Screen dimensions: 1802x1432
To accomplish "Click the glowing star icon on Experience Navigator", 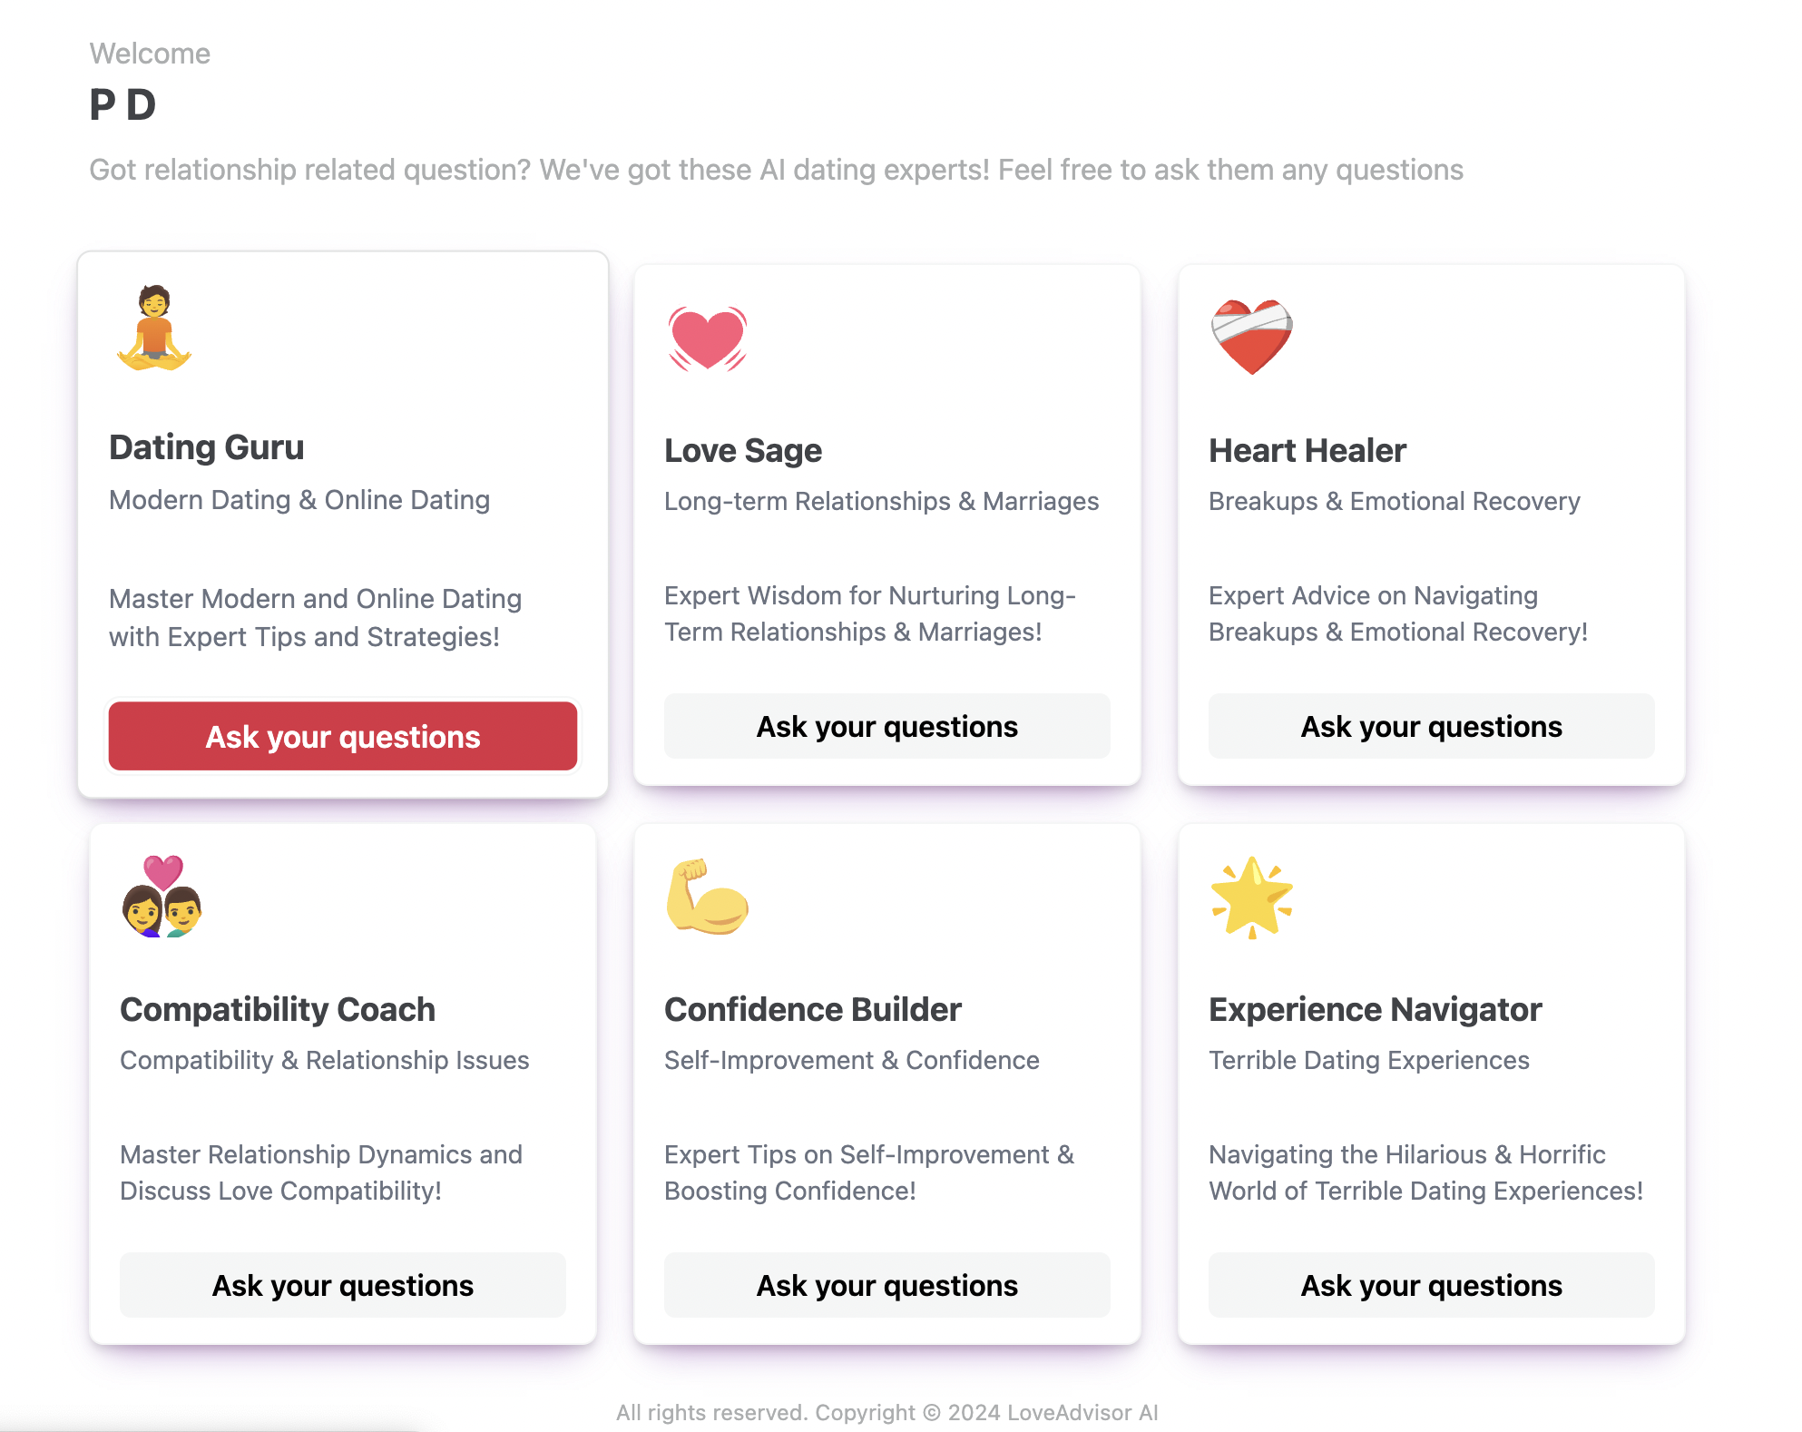I will coord(1251,897).
